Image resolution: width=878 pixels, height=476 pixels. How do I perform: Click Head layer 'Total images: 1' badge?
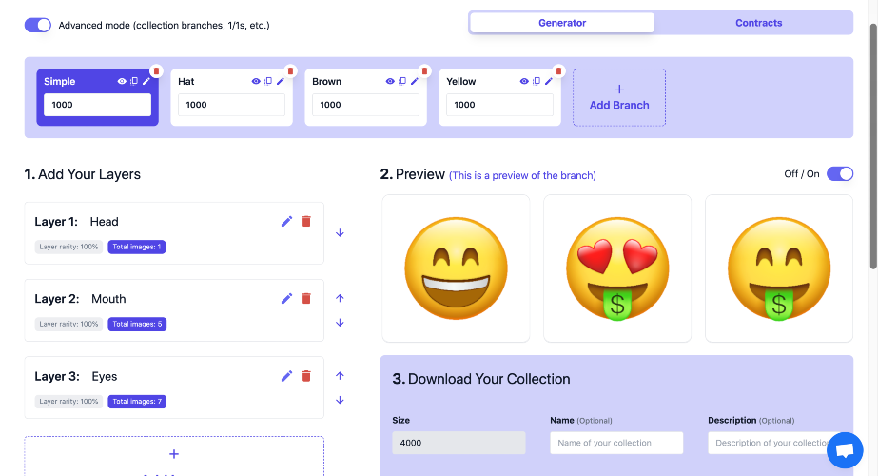point(137,247)
